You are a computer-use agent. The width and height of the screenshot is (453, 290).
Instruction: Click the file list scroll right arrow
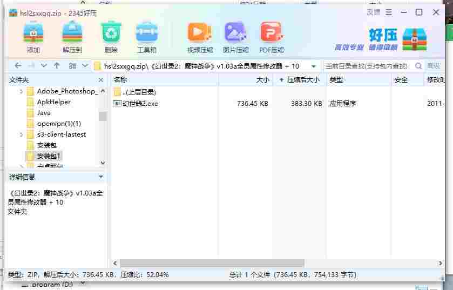(x=440, y=263)
